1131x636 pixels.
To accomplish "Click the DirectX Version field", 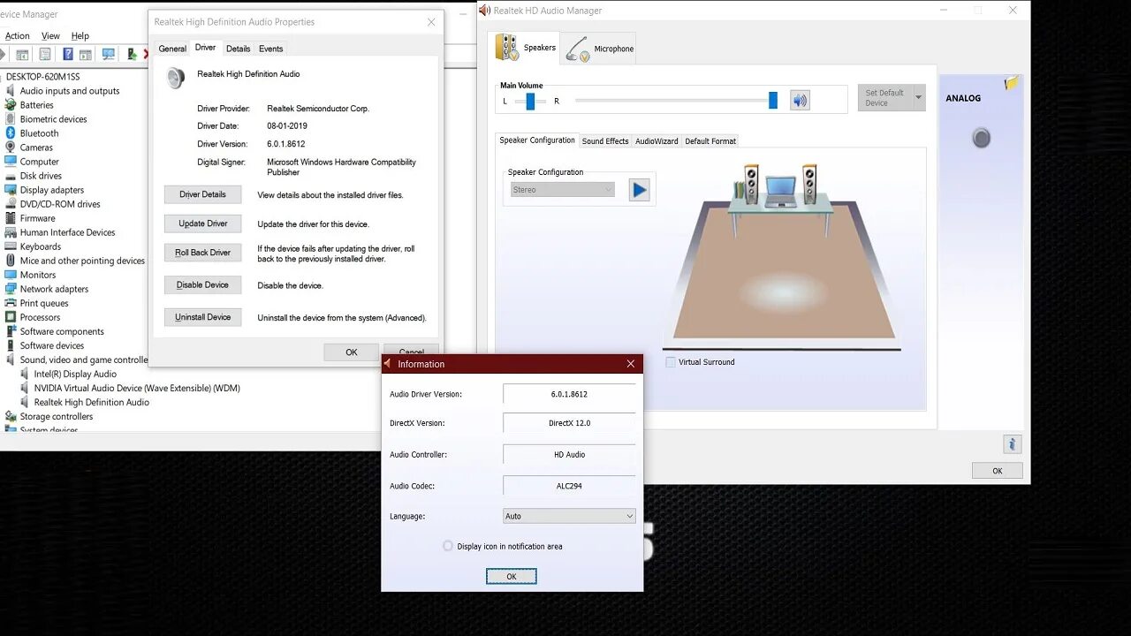I will click(x=569, y=423).
